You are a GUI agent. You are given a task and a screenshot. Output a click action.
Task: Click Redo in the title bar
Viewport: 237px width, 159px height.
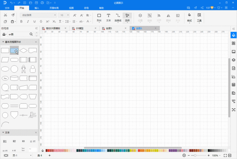pyautogui.click(x=19, y=3)
